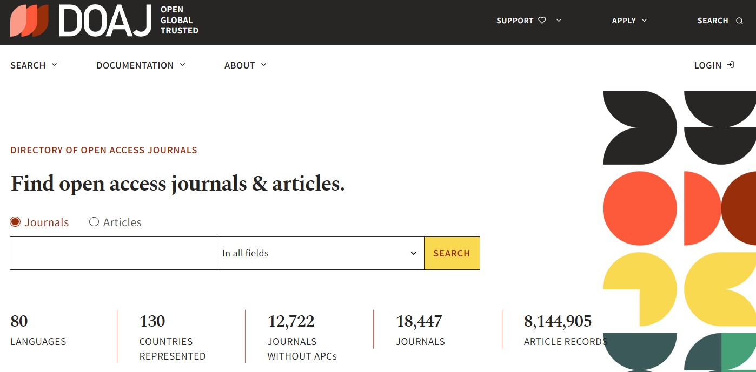756x372 pixels.
Task: Click the SUPPORT link in header
Action: 515,21
